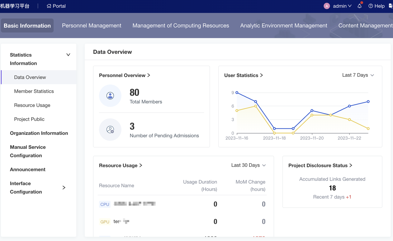Open the Last 7 Days dropdown
393x241 pixels.
point(358,75)
